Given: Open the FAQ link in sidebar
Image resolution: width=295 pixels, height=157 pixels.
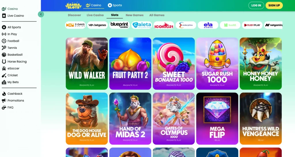Looking at the screenshot, I should pyautogui.click(x=10, y=108).
